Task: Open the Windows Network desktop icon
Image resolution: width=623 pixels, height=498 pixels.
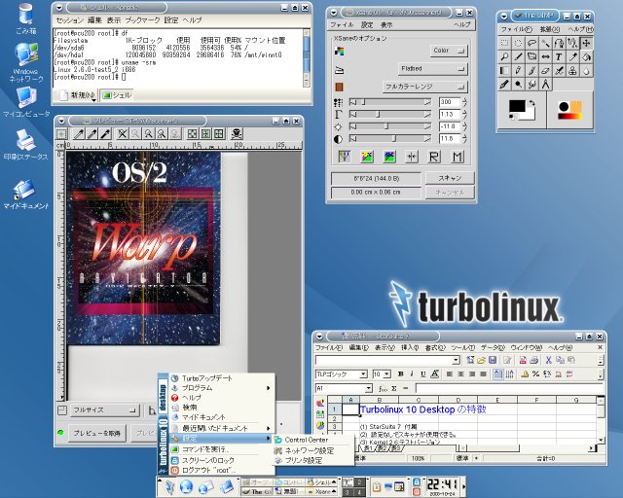Action: pos(26,61)
